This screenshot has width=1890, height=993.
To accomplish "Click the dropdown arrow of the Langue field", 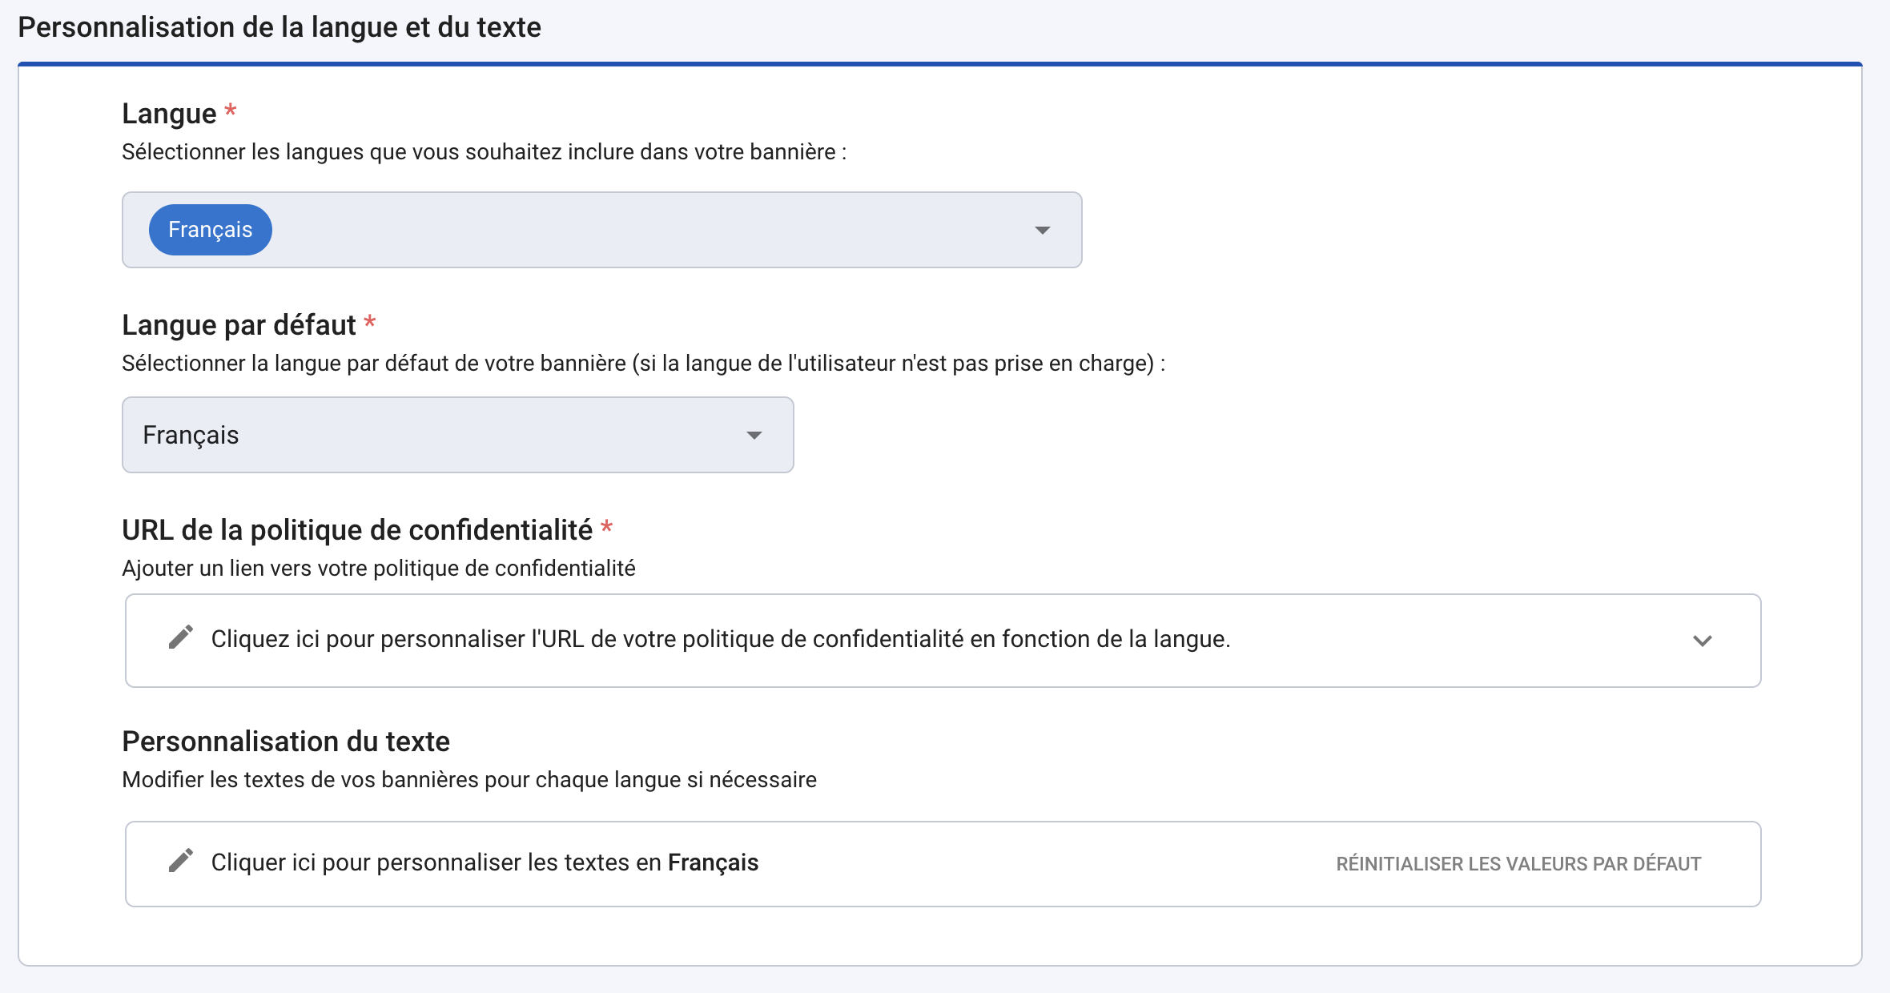I will [x=1042, y=230].
